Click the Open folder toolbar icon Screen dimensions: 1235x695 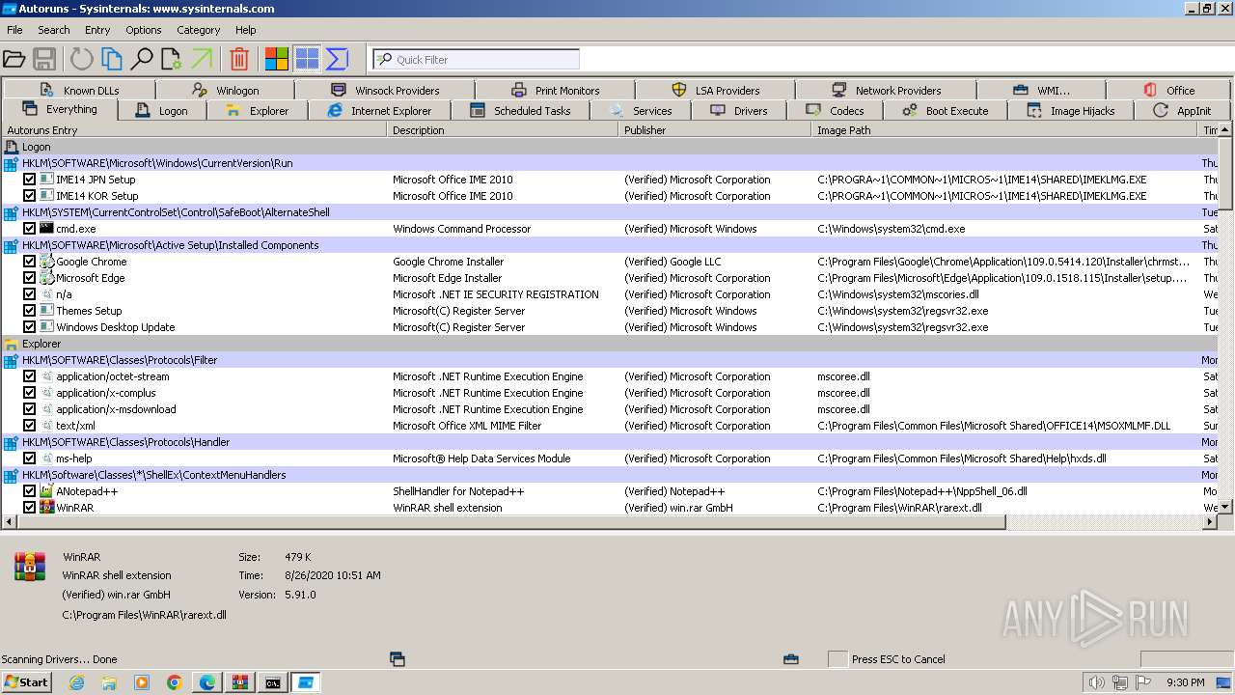coord(14,59)
